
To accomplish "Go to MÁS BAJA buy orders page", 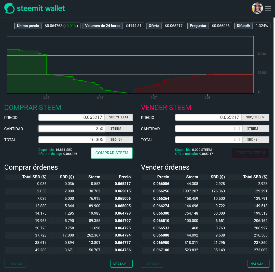I will click(x=121, y=264).
